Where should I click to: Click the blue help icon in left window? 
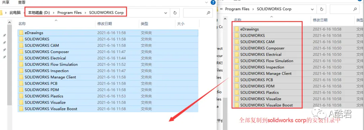click(213, 3)
